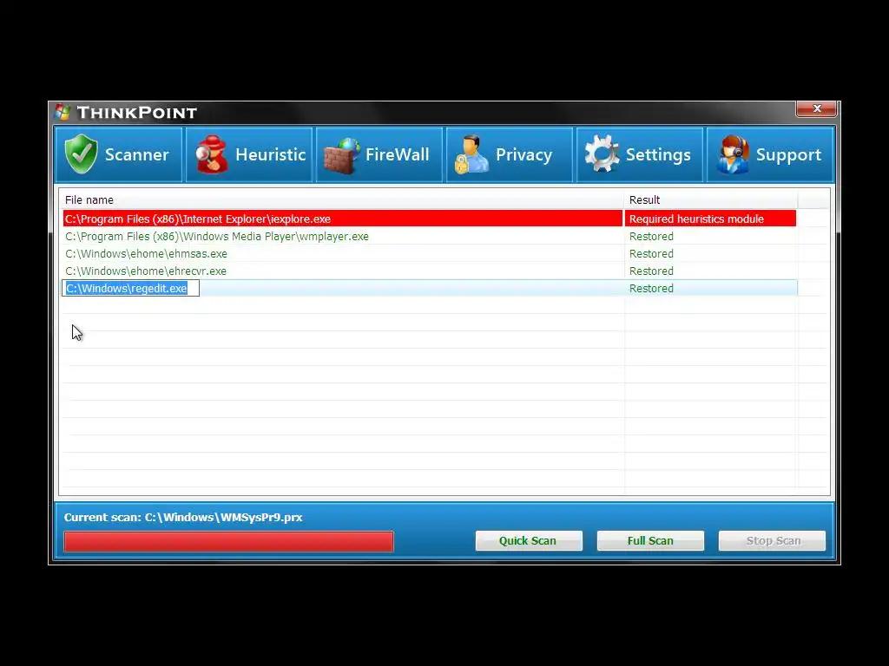Select the iexplore.exe file row

[430, 219]
